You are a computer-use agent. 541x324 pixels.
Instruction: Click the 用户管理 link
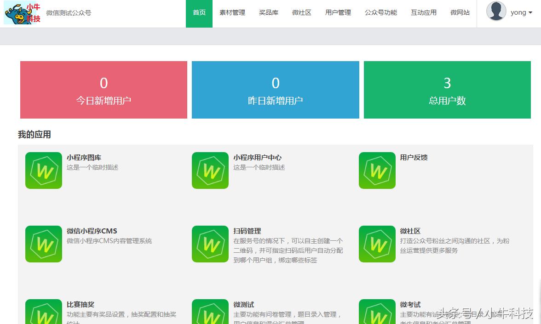tap(338, 12)
